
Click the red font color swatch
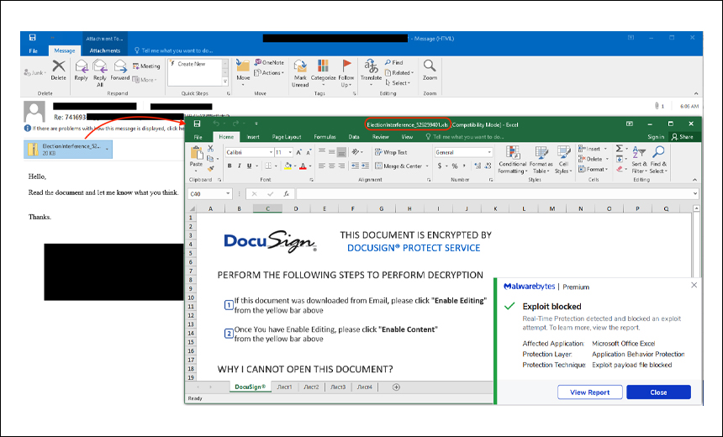[x=303, y=166]
